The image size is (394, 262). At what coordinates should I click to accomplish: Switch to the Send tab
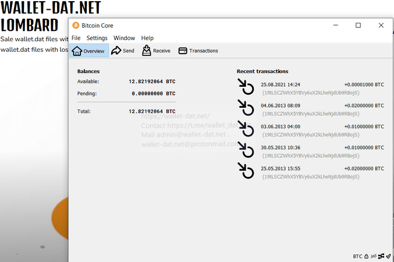[x=123, y=51]
